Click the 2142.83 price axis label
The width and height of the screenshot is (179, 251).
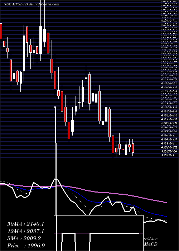169,91
